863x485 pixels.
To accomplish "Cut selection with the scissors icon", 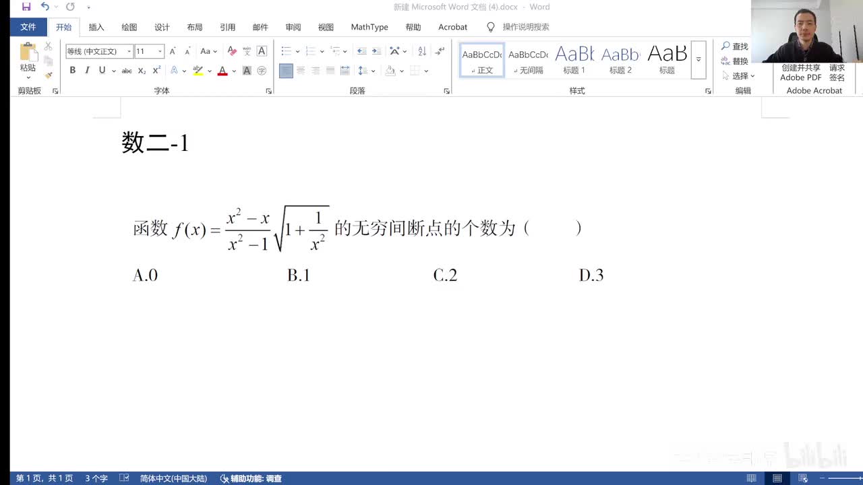I will click(x=49, y=46).
